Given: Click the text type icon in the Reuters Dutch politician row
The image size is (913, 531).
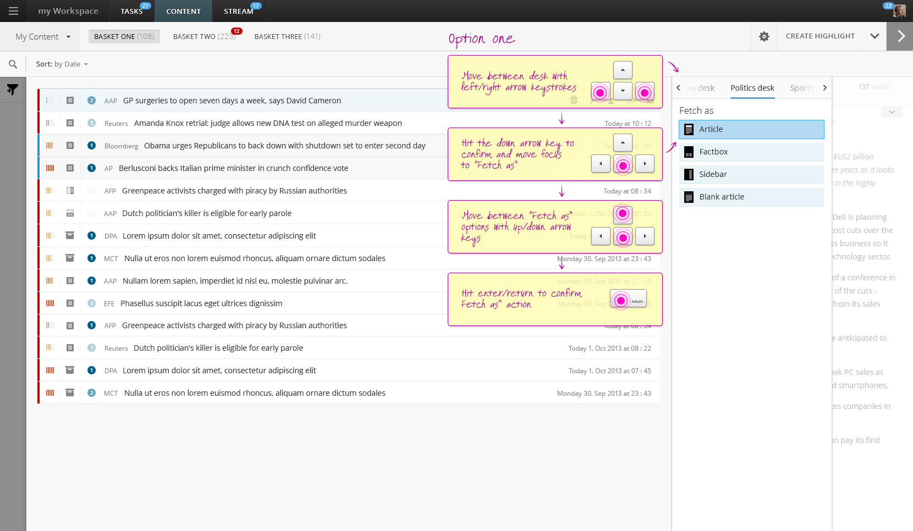Looking at the screenshot, I should 70,348.
